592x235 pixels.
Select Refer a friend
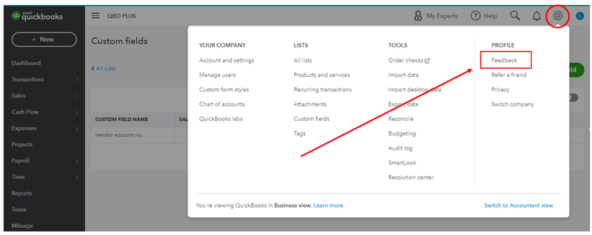pos(509,75)
